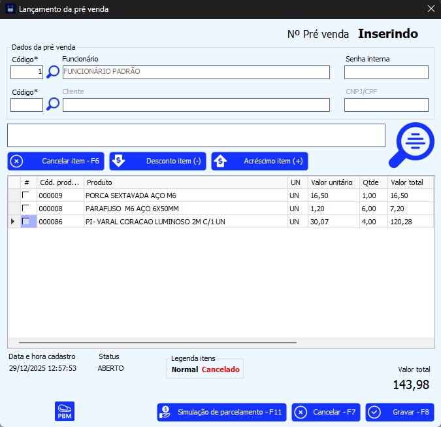Open the large product search magnifier icon
Image resolution: width=441 pixels, height=427 pixels.
point(411,145)
